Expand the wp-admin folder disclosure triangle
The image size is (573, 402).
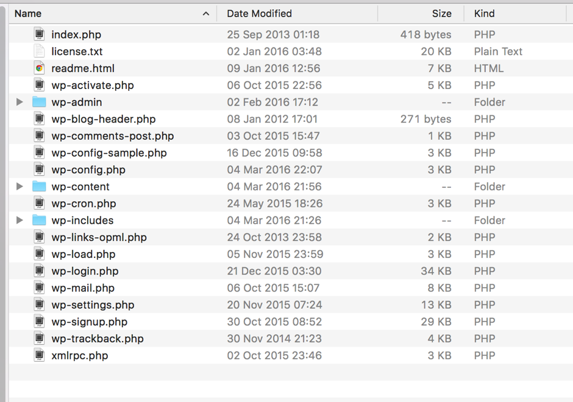(20, 102)
